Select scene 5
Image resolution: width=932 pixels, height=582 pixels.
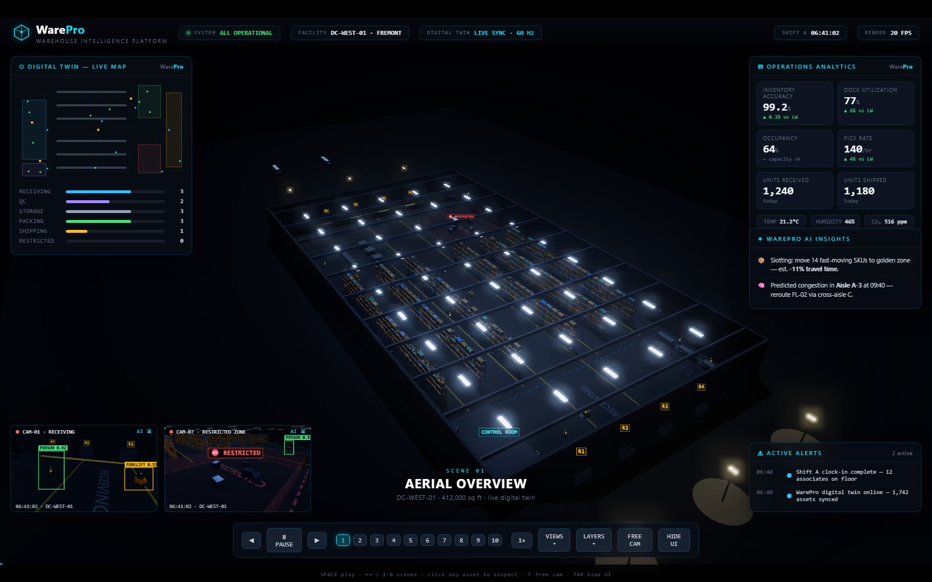411,540
